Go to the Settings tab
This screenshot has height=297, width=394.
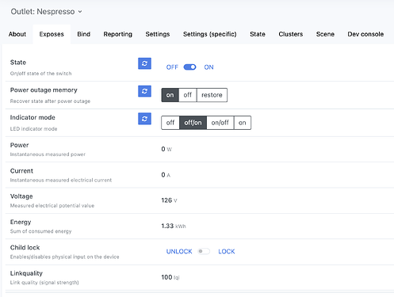tap(158, 34)
